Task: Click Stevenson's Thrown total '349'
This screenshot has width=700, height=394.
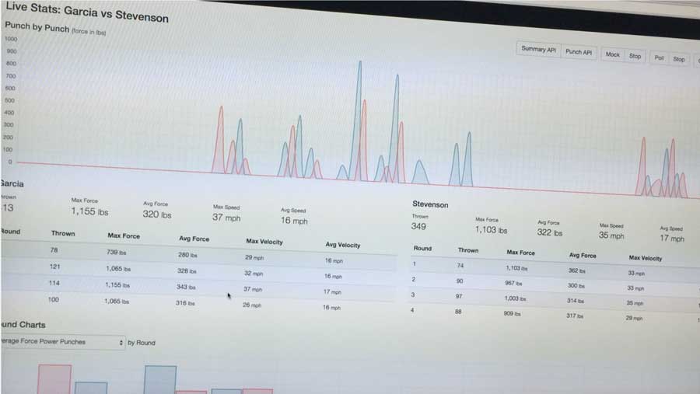Action: click(x=418, y=226)
